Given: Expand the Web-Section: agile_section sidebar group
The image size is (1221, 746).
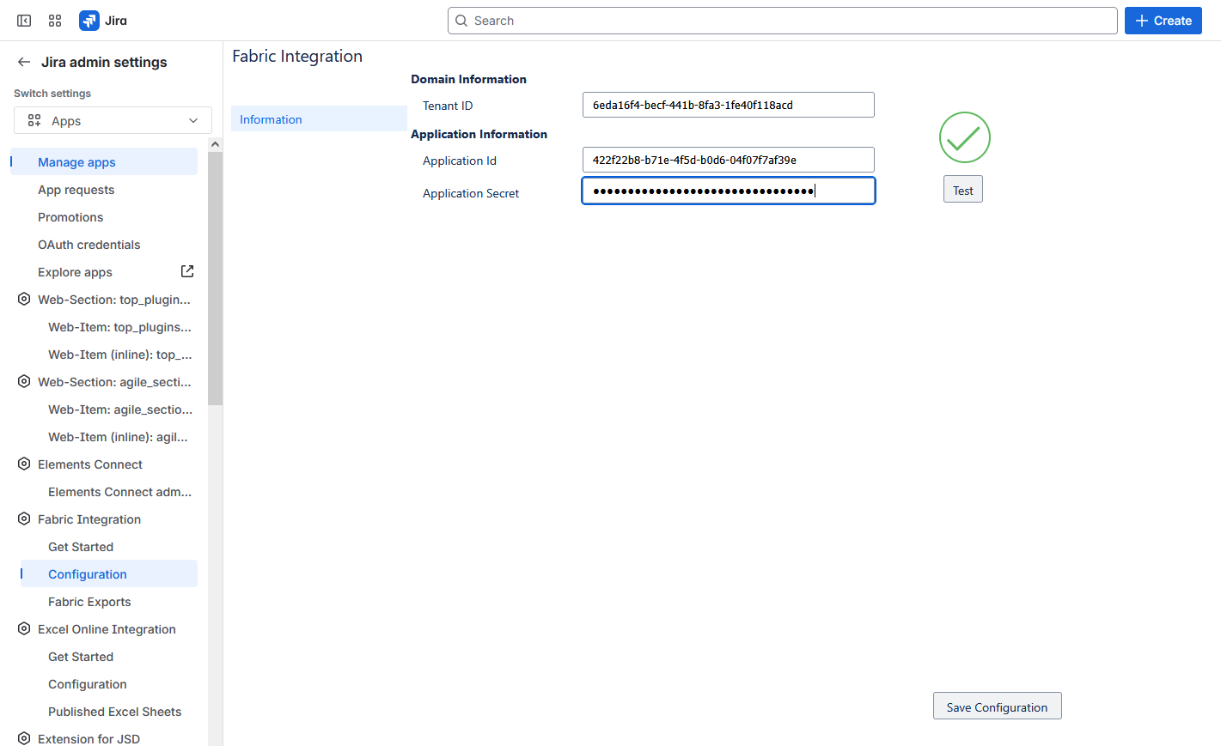Looking at the screenshot, I should click(x=113, y=382).
